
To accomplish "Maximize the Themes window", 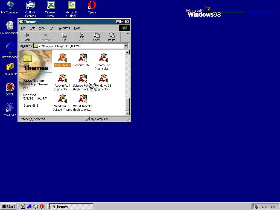I will pos(122,22).
